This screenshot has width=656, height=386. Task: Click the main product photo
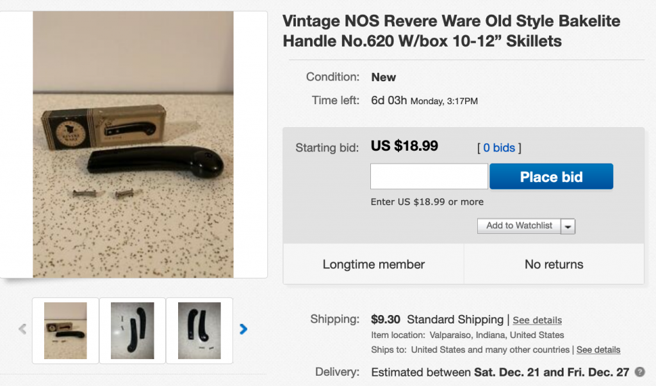pyautogui.click(x=133, y=144)
